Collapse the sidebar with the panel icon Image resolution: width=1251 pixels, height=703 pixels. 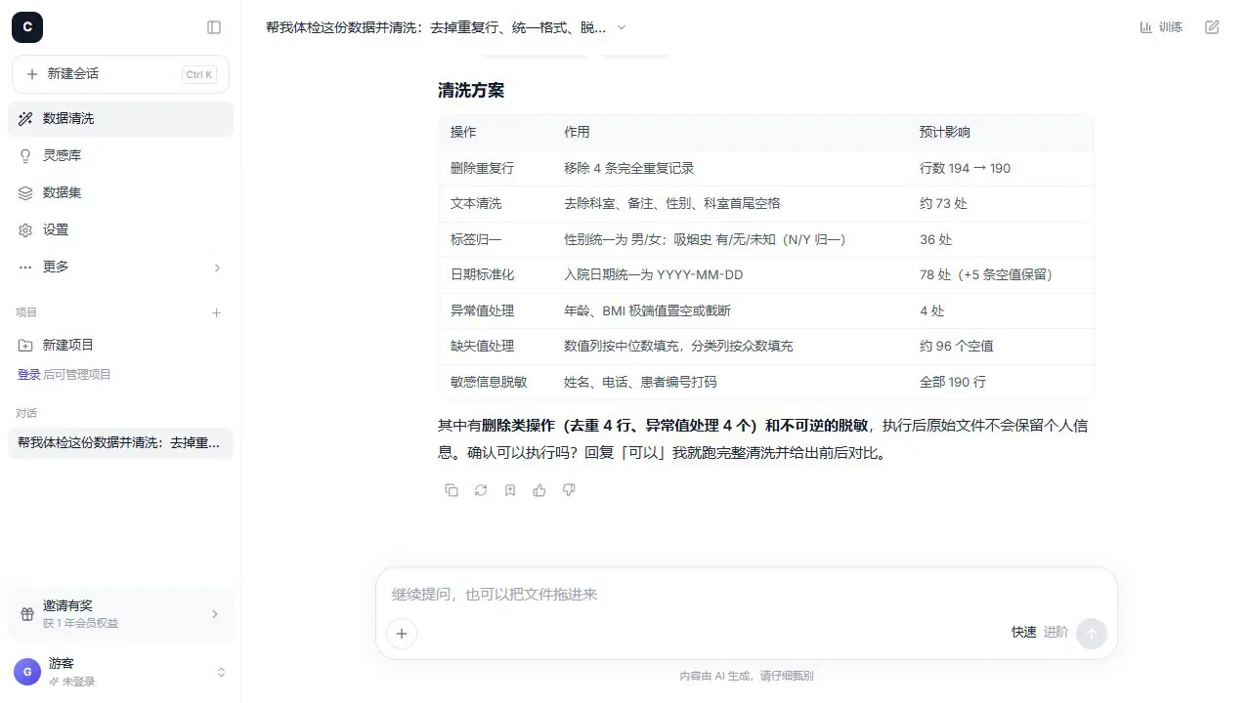tap(214, 27)
